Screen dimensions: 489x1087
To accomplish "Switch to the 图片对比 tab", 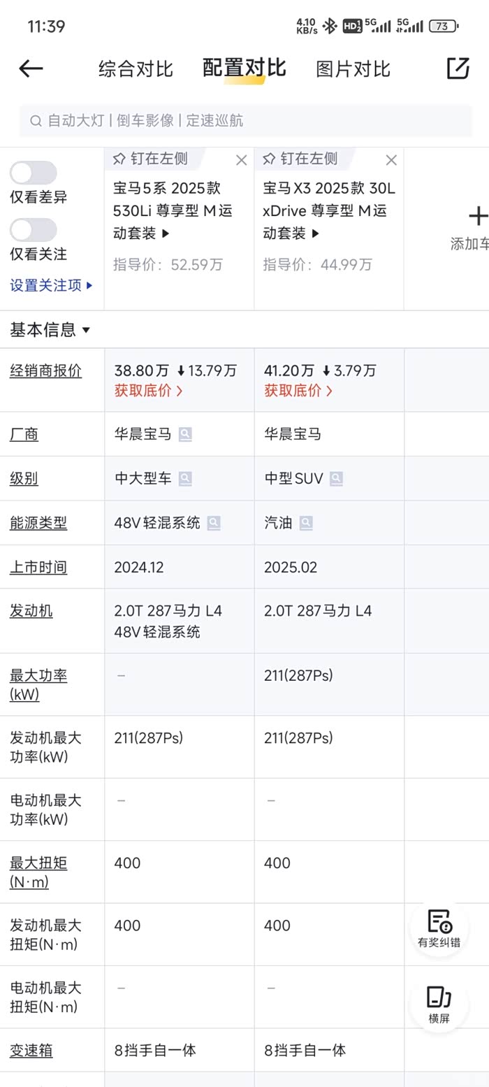I will click(x=353, y=69).
